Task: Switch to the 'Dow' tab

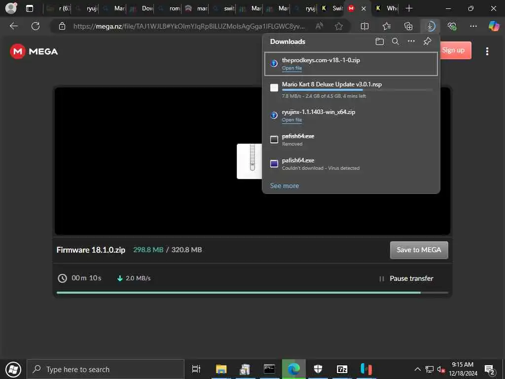Action: click(142, 8)
